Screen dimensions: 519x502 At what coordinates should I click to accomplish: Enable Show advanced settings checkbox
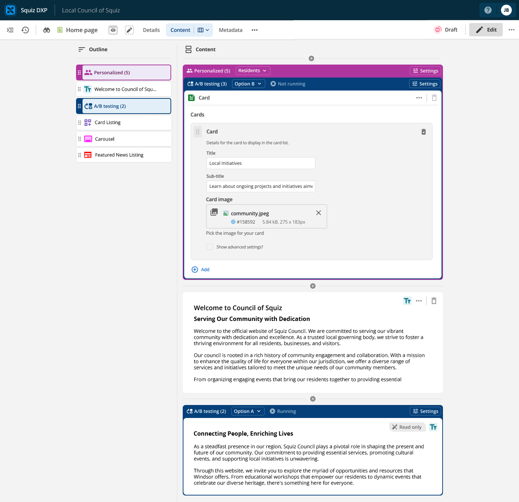point(210,247)
